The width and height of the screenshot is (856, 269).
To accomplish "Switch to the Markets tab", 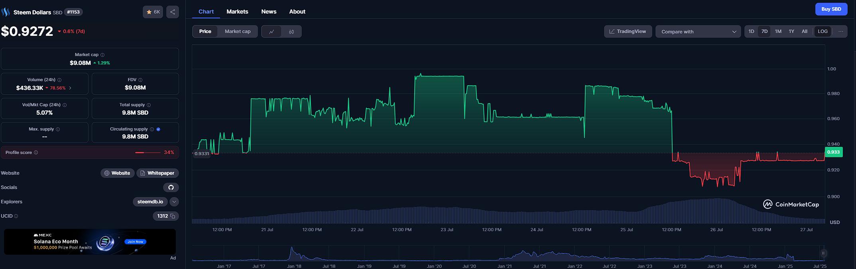I will 237,12.
